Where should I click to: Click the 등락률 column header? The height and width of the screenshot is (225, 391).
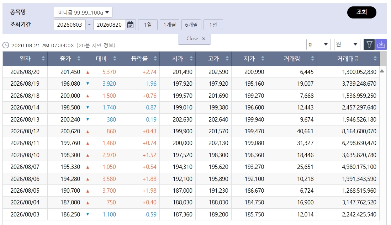pyautogui.click(x=139, y=59)
